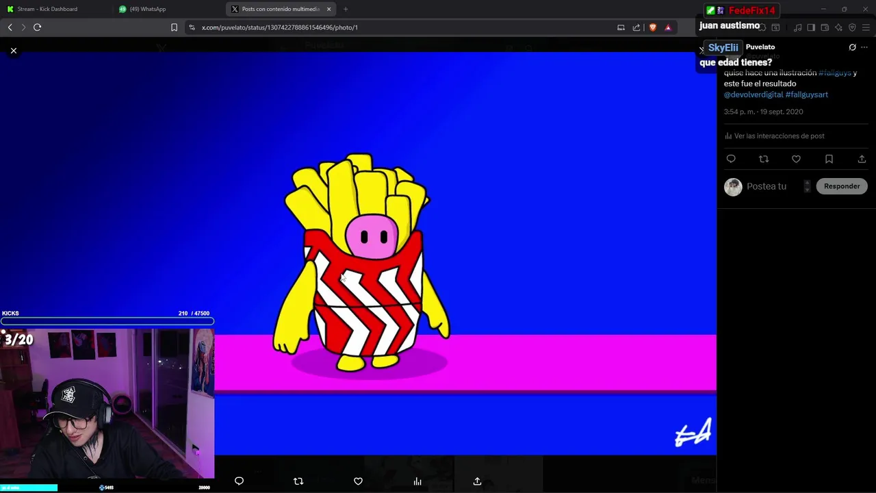The height and width of the screenshot is (493, 876).
Task: Open the playlist music note icon
Action: [797, 27]
